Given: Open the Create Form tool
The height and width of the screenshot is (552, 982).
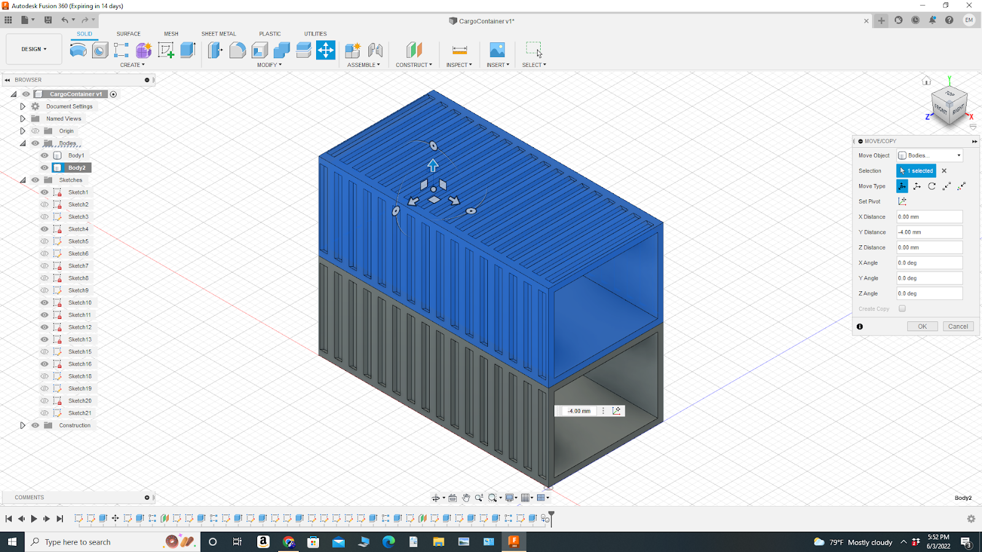Looking at the screenshot, I should click(x=144, y=50).
